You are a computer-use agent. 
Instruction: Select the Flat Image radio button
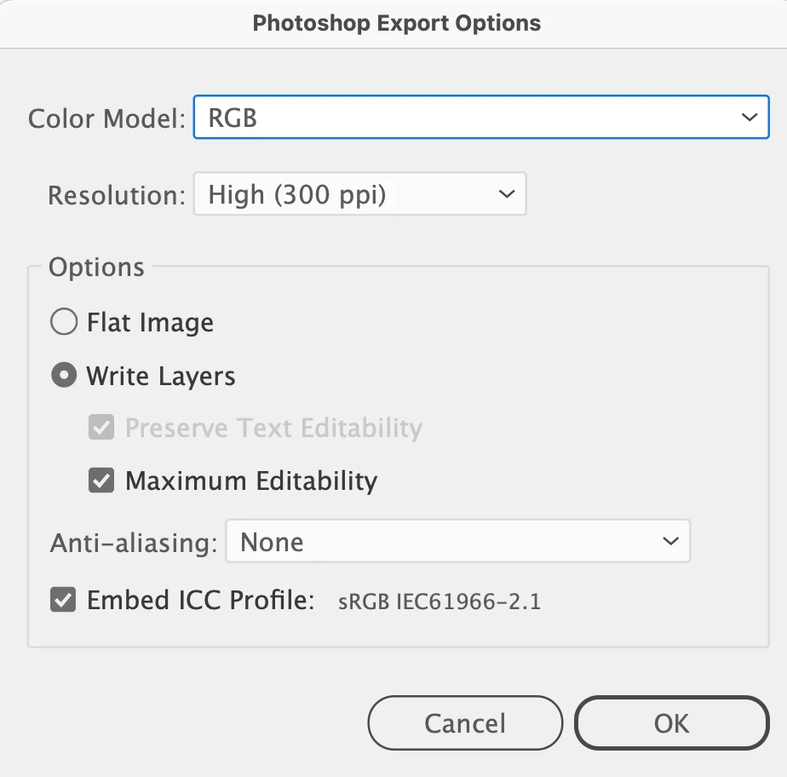[64, 322]
